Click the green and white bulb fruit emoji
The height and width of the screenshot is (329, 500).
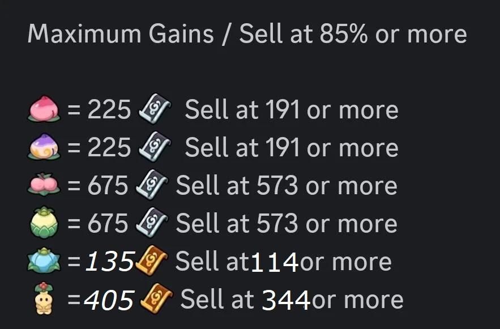43,224
